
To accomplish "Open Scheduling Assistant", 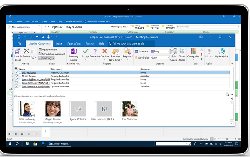I will click(x=52, y=54).
